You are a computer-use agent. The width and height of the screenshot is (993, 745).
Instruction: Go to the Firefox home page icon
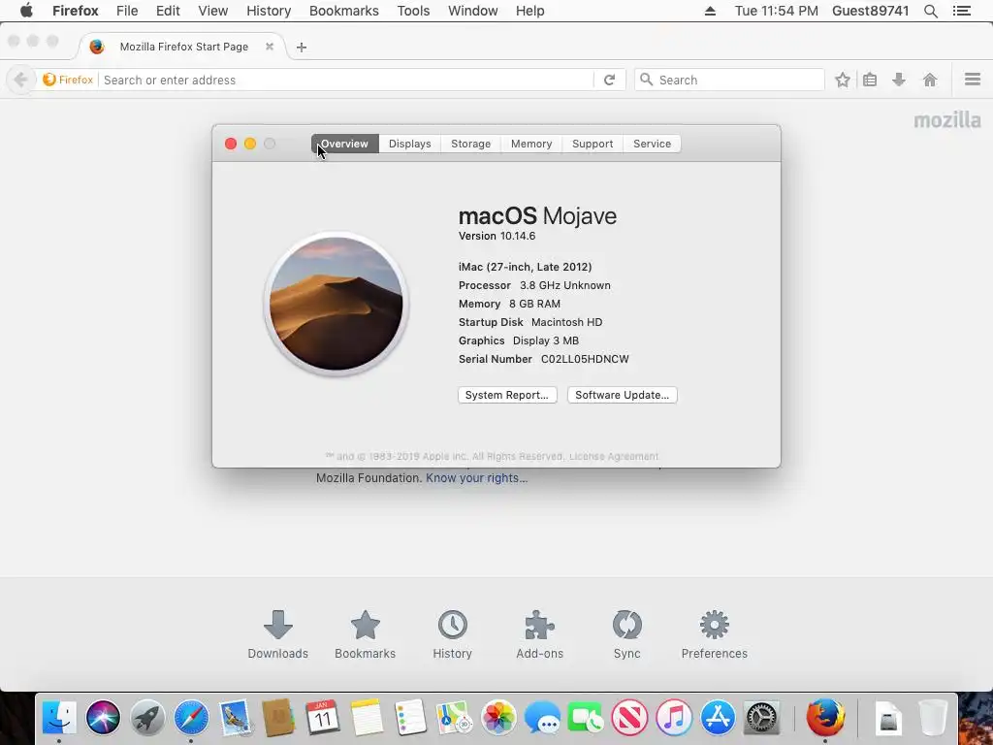pos(930,80)
